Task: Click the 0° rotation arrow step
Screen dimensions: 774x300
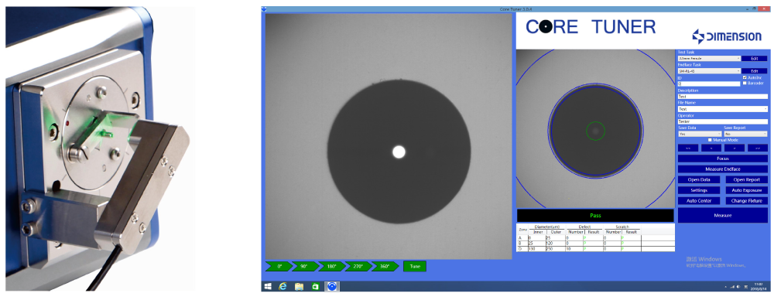Action: pos(279,267)
